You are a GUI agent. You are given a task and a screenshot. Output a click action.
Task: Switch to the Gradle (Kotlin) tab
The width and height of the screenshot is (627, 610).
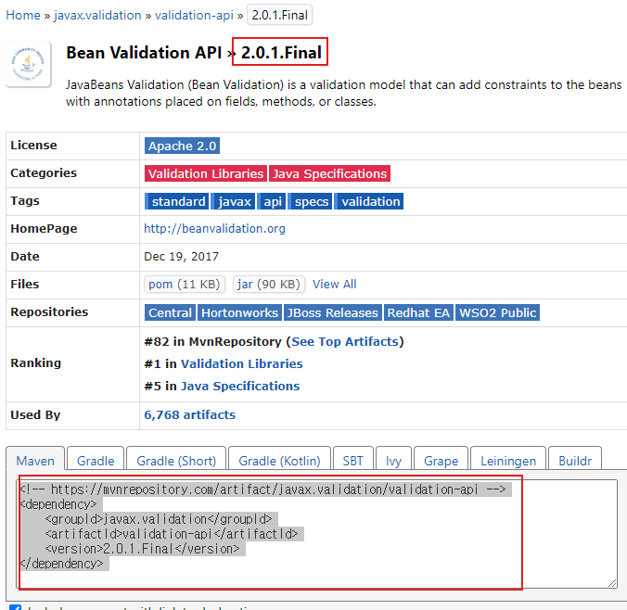(x=279, y=461)
